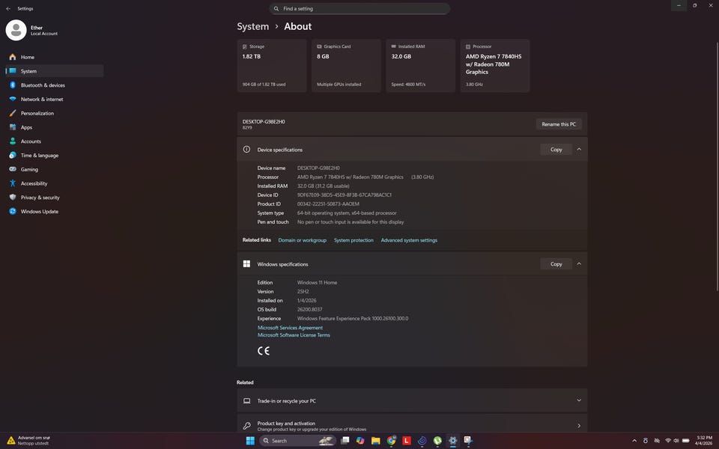Click Rename this PC button
Viewport: 719px width, 449px height.
point(559,124)
